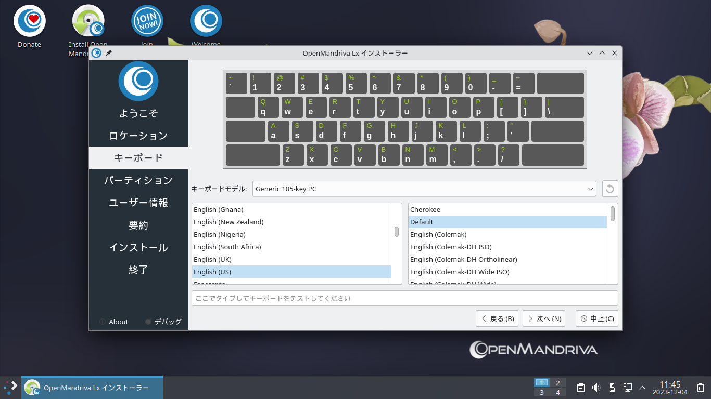Click the About info icon

click(102, 322)
